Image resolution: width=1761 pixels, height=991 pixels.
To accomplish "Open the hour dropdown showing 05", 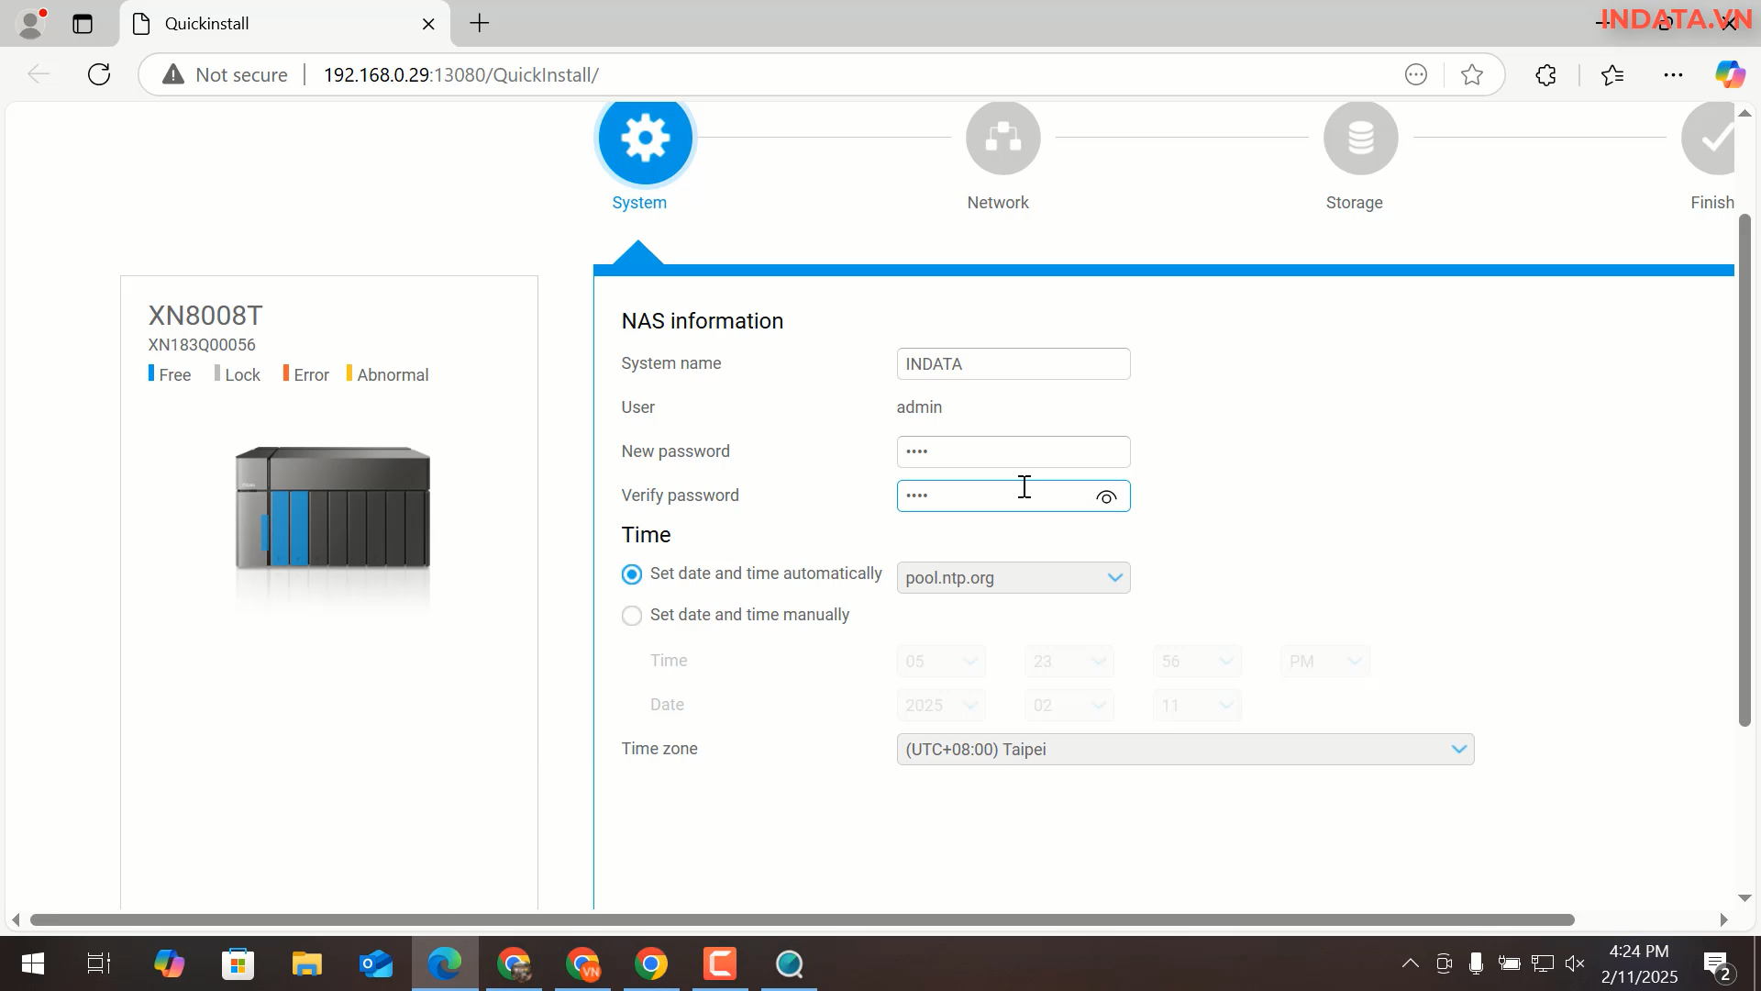I will click(x=941, y=662).
